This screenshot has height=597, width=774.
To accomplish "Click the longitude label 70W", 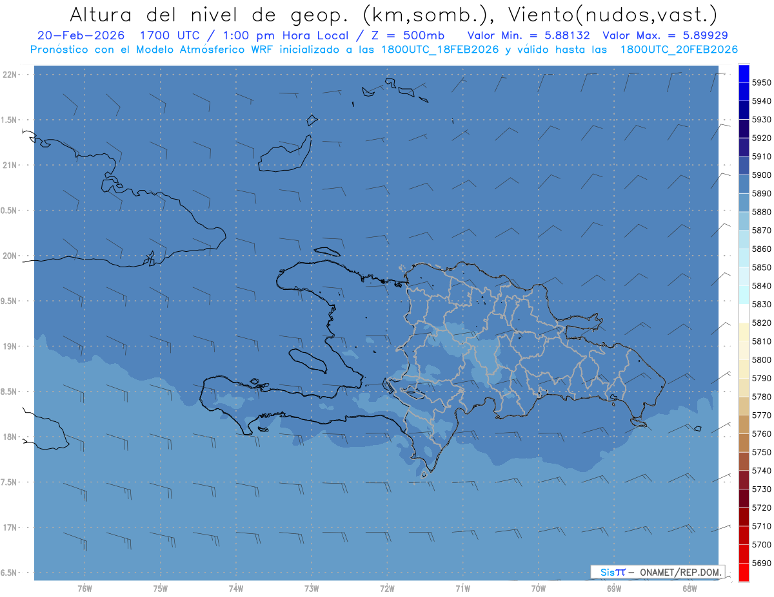I will click(539, 589).
